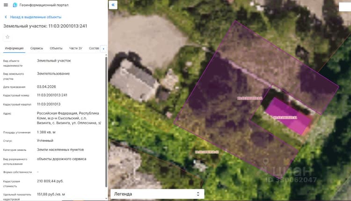The height and width of the screenshot is (201, 351).
Task: Select cadastral quarter value 11:03:2001013
Action: coord(49,104)
